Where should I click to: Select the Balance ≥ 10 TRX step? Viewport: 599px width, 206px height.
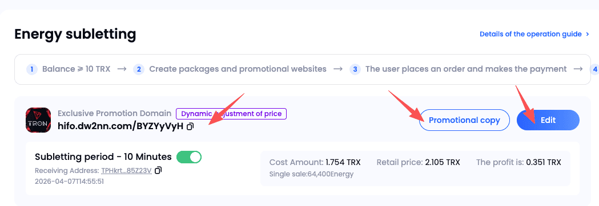76,69
